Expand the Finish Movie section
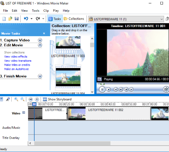Image resolution: width=169 pixels, height=152 pixels. (x=40, y=76)
